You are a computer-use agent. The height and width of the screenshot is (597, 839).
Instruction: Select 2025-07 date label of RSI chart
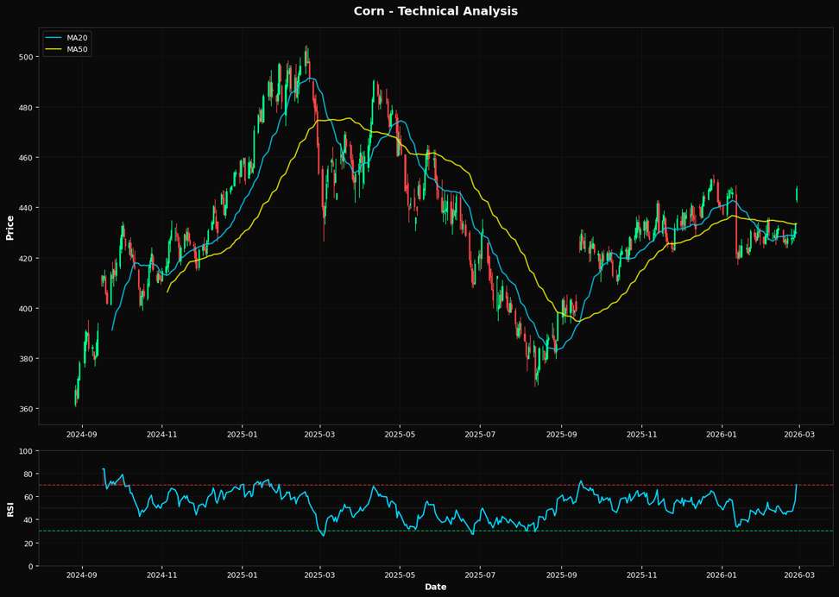click(x=480, y=575)
